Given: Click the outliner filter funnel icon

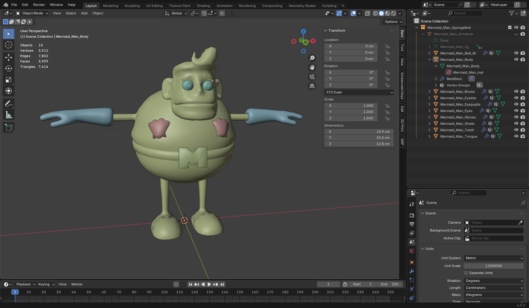Looking at the screenshot, I should click(x=512, y=13).
